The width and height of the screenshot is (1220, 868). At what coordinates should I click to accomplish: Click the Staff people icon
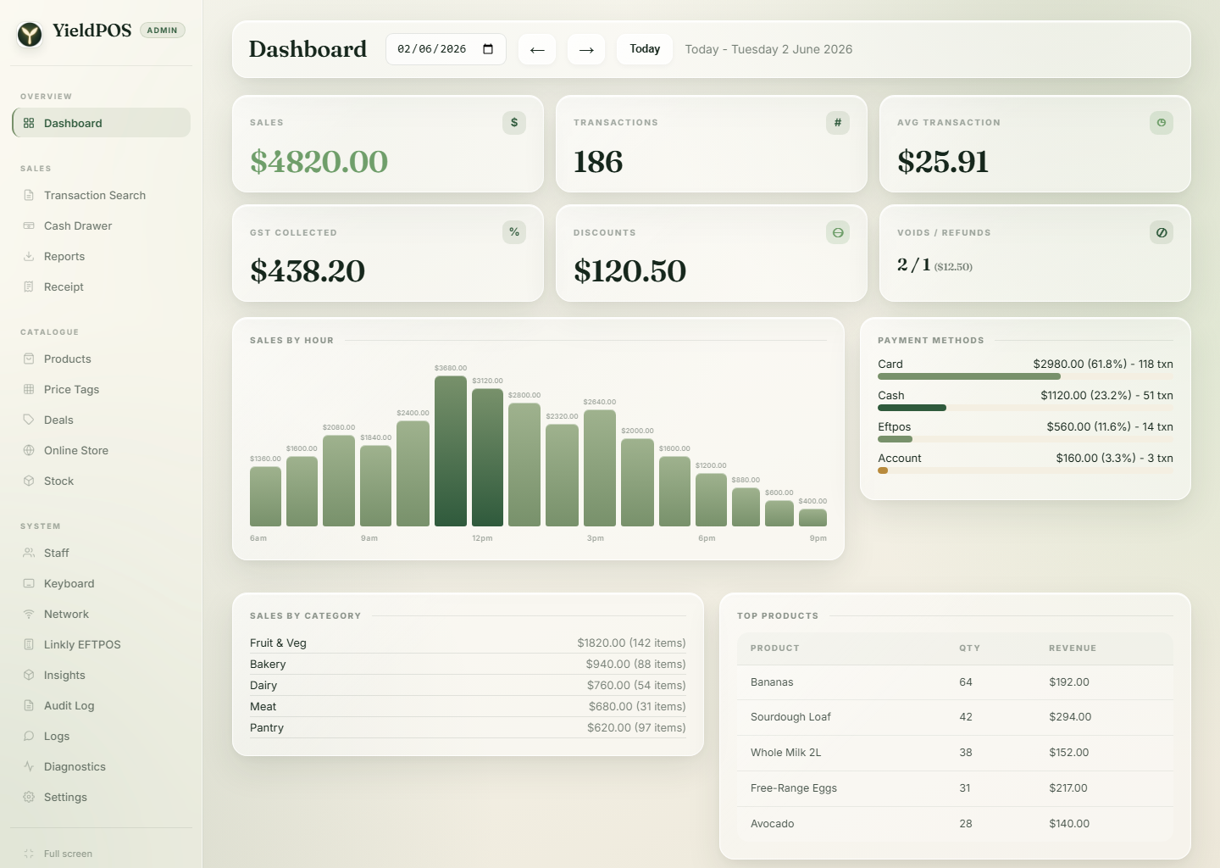(x=29, y=553)
